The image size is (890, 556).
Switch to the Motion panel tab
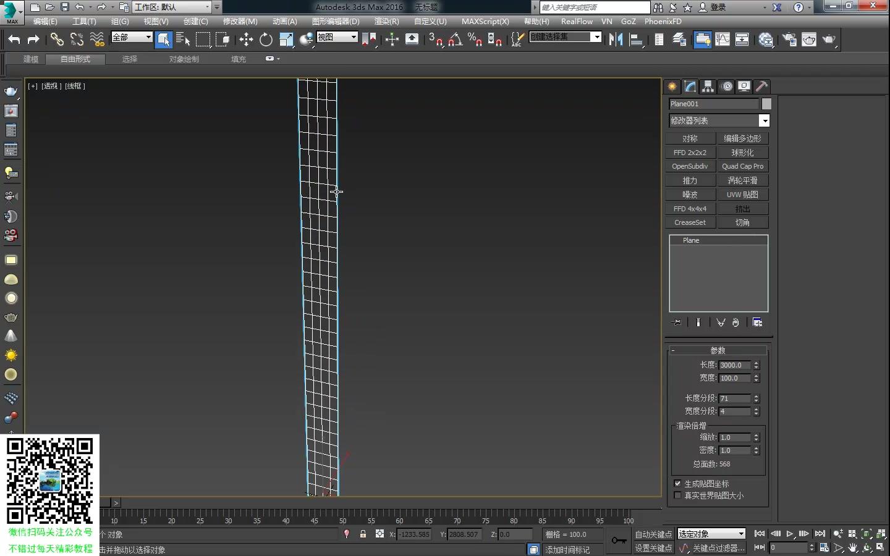[727, 86]
